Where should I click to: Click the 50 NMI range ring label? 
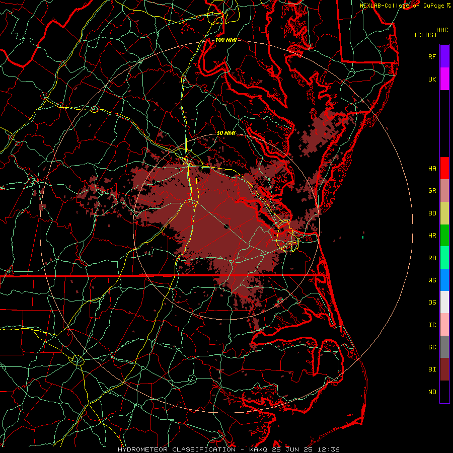(x=226, y=133)
